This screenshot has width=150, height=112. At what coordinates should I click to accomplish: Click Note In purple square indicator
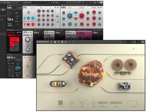(14, 57)
